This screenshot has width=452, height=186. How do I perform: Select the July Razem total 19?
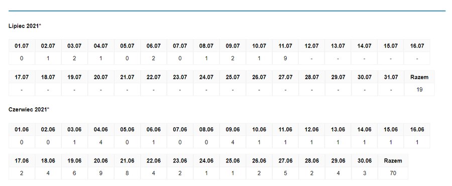coord(419,90)
